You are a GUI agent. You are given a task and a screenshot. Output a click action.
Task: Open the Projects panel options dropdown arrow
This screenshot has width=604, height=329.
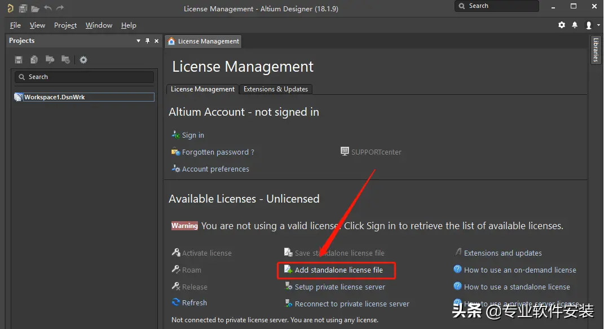[138, 41]
